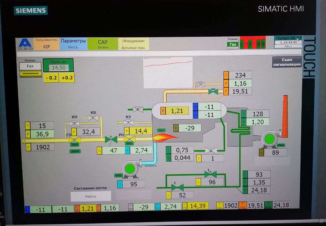Select the green gas control valve
Screen dimensions: 326x226
pos(111,139)
